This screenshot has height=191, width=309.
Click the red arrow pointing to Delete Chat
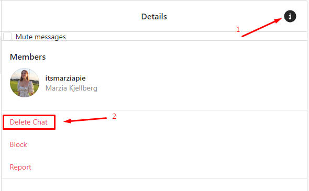coord(85,120)
